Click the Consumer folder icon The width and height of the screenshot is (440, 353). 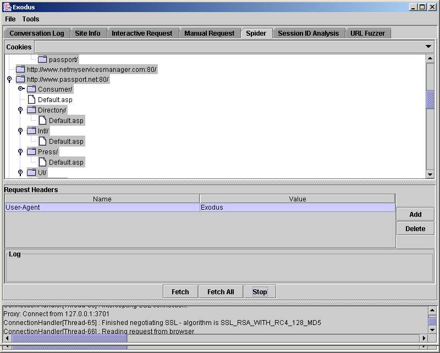[x=31, y=89]
